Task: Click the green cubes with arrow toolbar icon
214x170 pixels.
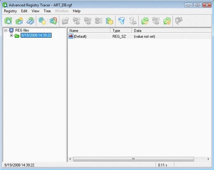Action: click(19, 21)
